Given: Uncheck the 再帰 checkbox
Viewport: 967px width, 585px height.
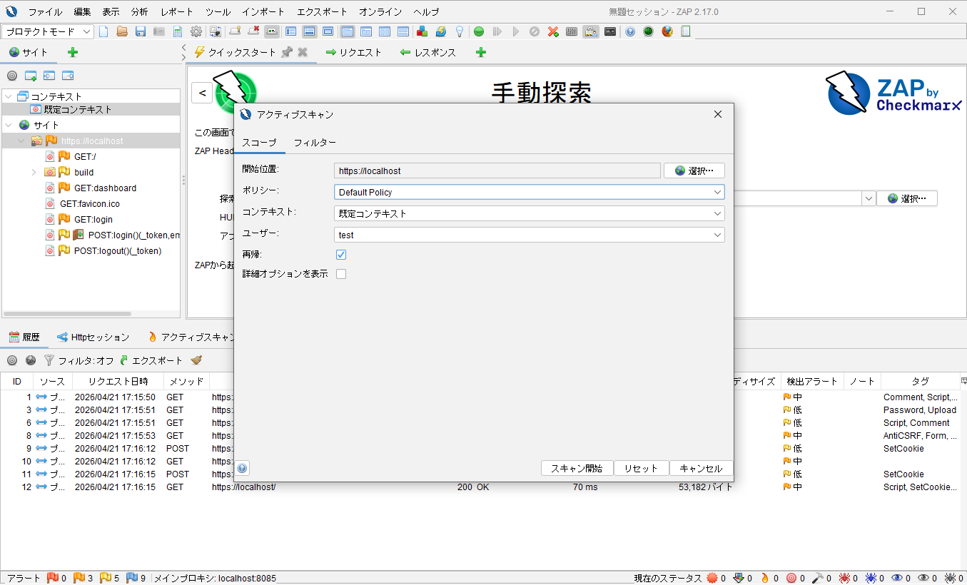Looking at the screenshot, I should 341,255.
